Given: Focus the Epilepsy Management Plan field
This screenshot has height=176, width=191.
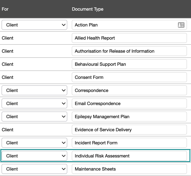Looking at the screenshot, I should (129, 117).
